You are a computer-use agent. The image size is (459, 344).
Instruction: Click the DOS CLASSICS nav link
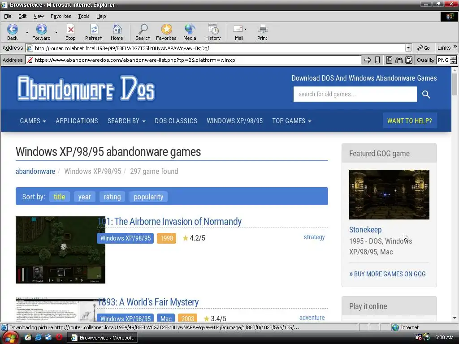point(176,121)
